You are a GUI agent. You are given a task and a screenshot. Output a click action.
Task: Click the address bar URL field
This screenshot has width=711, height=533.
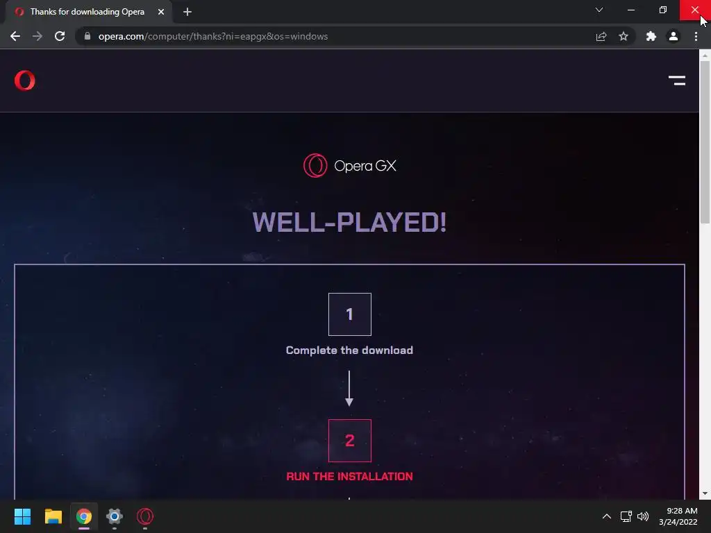point(335,36)
